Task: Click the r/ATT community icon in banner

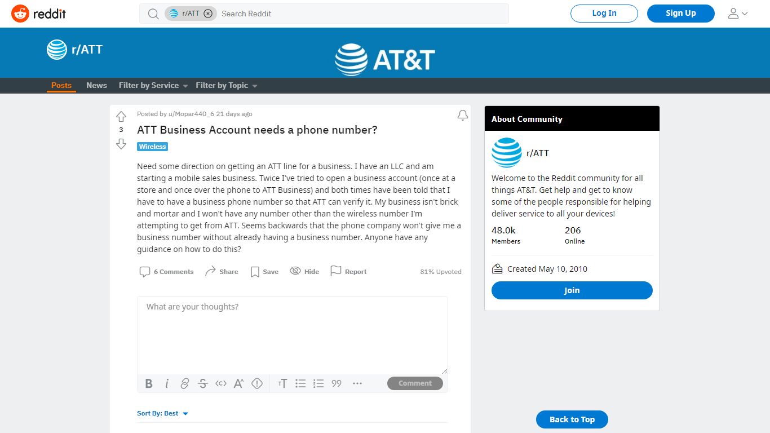Action: 57,50
